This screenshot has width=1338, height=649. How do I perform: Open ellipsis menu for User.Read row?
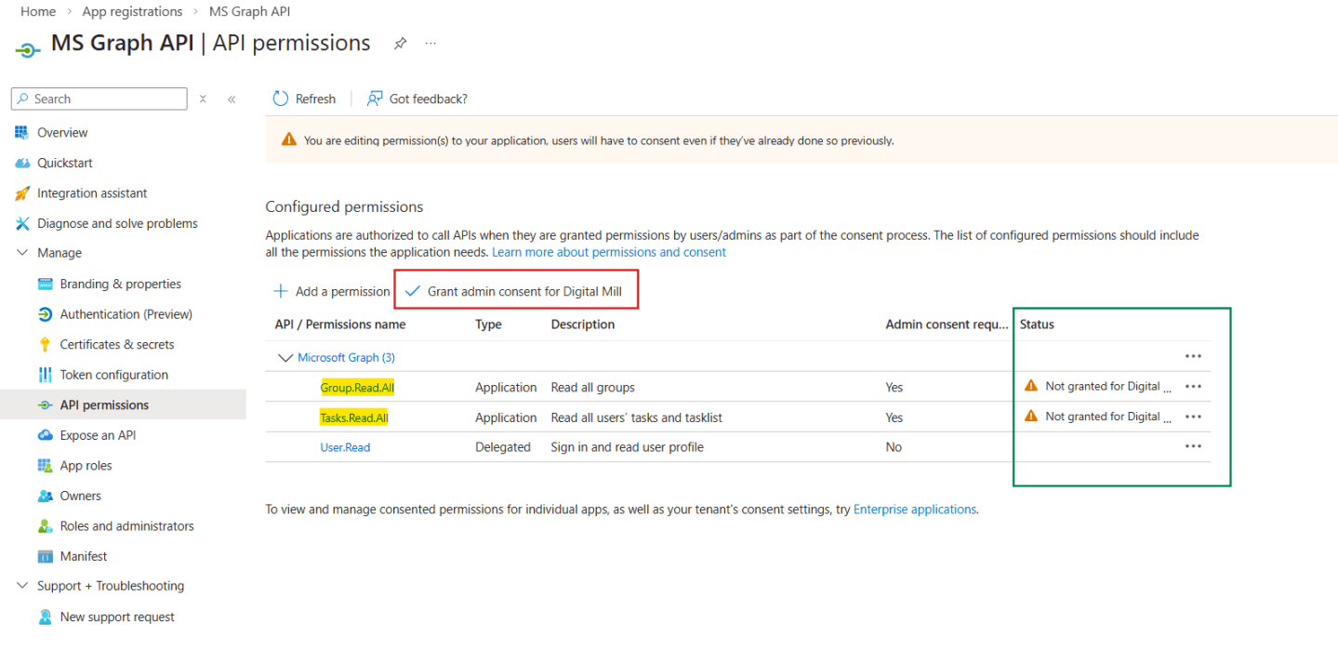click(1193, 446)
